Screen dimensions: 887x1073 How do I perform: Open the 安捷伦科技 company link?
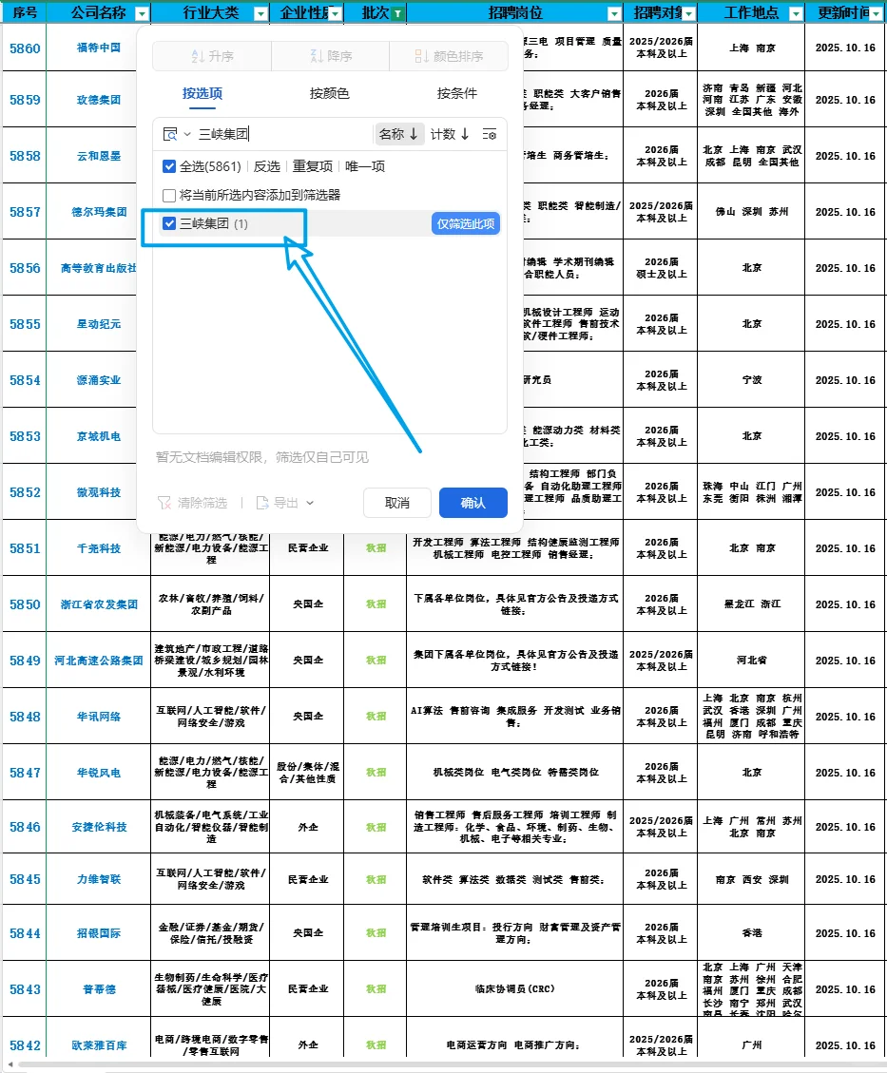[x=99, y=828]
